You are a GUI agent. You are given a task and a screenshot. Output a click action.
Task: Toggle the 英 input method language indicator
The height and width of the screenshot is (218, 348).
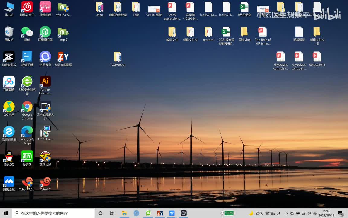coord(315,213)
